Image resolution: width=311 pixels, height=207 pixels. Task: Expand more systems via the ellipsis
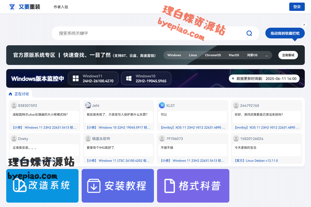pos(267,55)
